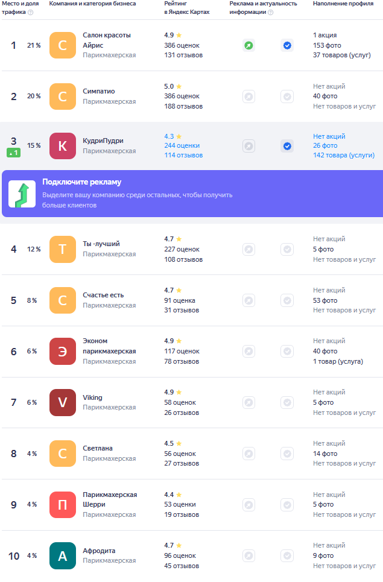This screenshot has height=582, width=383.
Task: Select company name «Эконом парикмахерская»
Action: pos(109,346)
